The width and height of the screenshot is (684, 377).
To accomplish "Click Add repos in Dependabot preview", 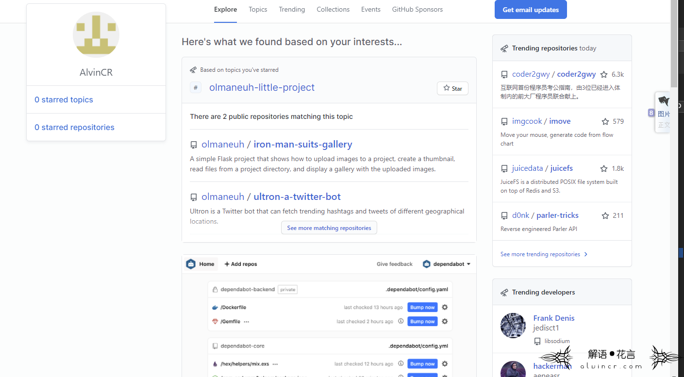I will point(241,264).
